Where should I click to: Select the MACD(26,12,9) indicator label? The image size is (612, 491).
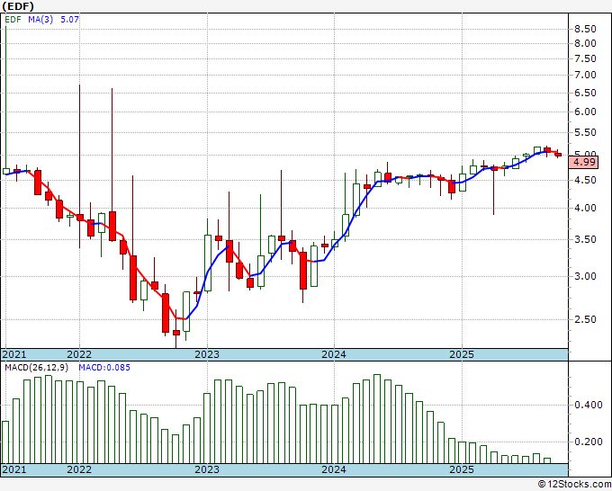coord(37,368)
